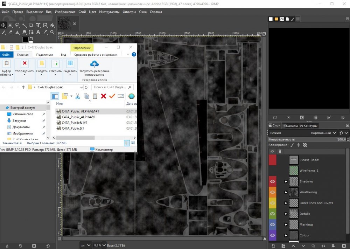The width and height of the screenshot is (350, 249).
Task: Activate the Bucket Fill tool
Action: click(52, 25)
